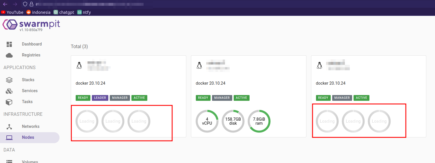Click the 4 vCPU usage gauge
This screenshot has width=435, height=163.
[x=207, y=121]
